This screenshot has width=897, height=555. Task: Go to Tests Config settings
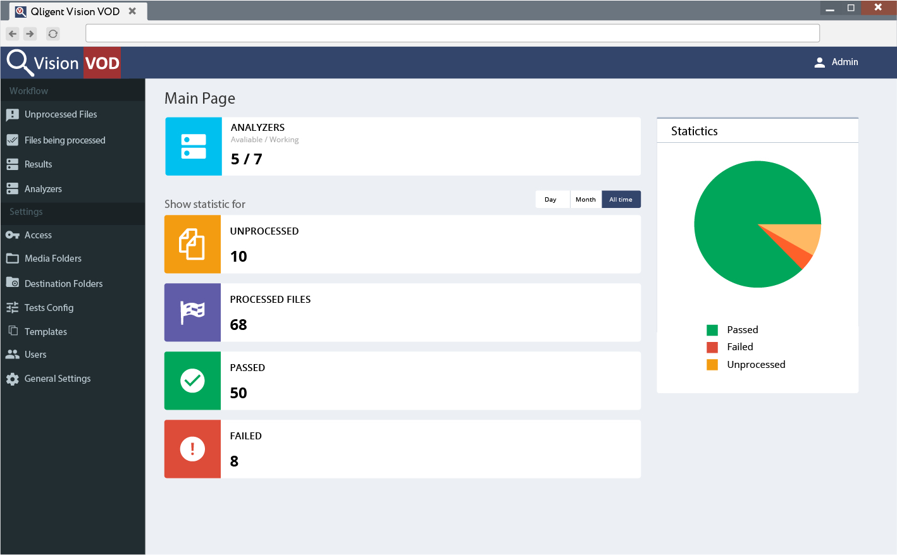49,308
